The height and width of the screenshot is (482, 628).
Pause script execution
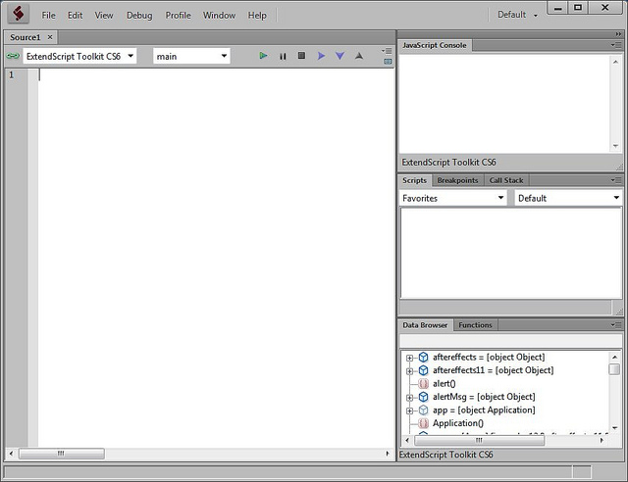coord(283,57)
